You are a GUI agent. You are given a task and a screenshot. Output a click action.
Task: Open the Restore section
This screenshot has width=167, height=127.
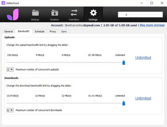[54, 15]
